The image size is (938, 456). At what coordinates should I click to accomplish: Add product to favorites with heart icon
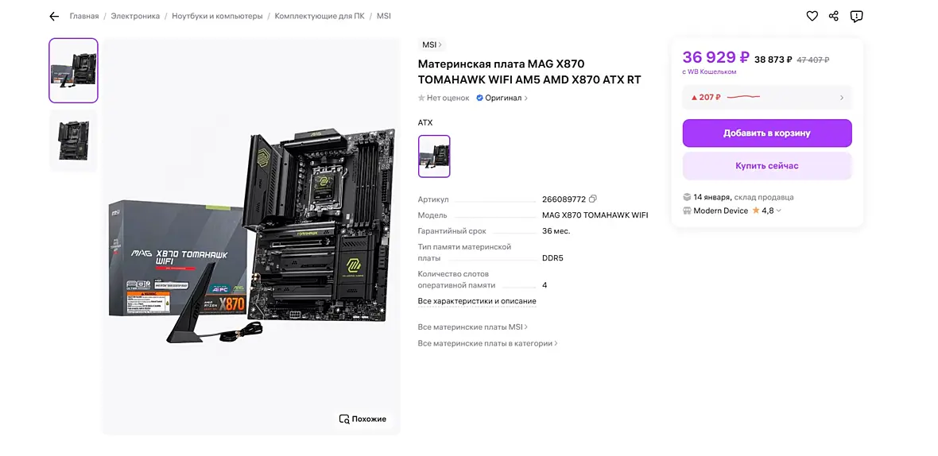click(x=812, y=16)
